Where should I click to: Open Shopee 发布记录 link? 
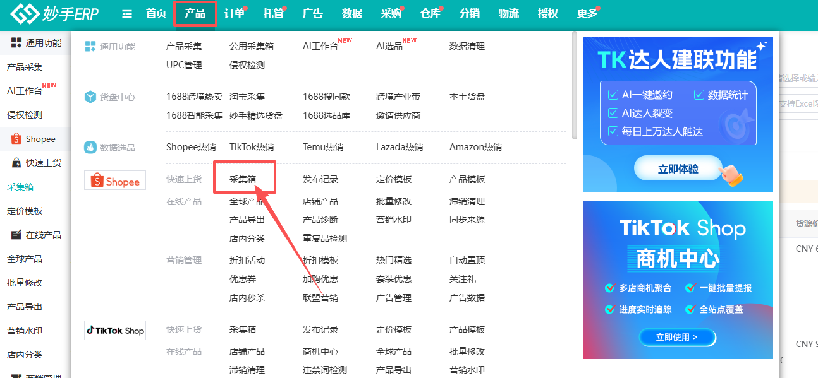[x=320, y=179]
